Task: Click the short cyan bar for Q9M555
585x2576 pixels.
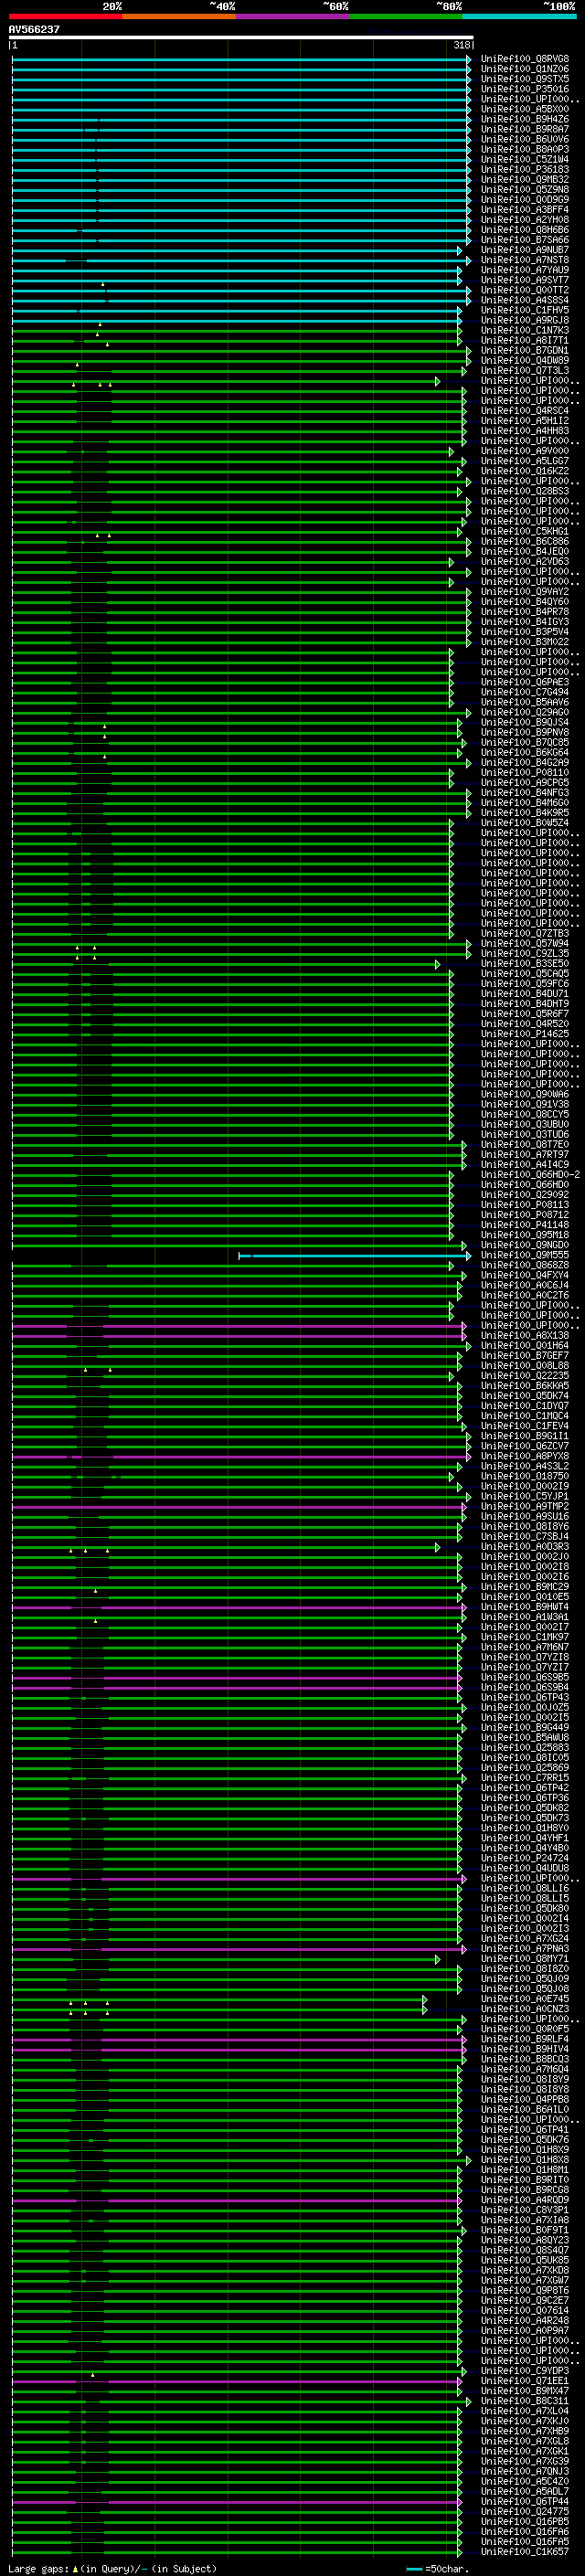Action: (x=354, y=1256)
